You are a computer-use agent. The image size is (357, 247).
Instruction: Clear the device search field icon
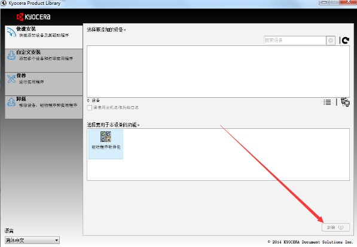tap(331, 41)
